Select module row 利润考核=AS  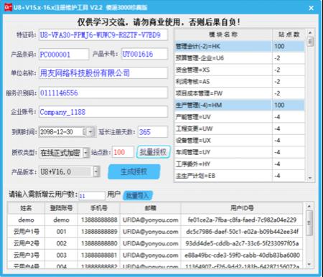(240, 81)
